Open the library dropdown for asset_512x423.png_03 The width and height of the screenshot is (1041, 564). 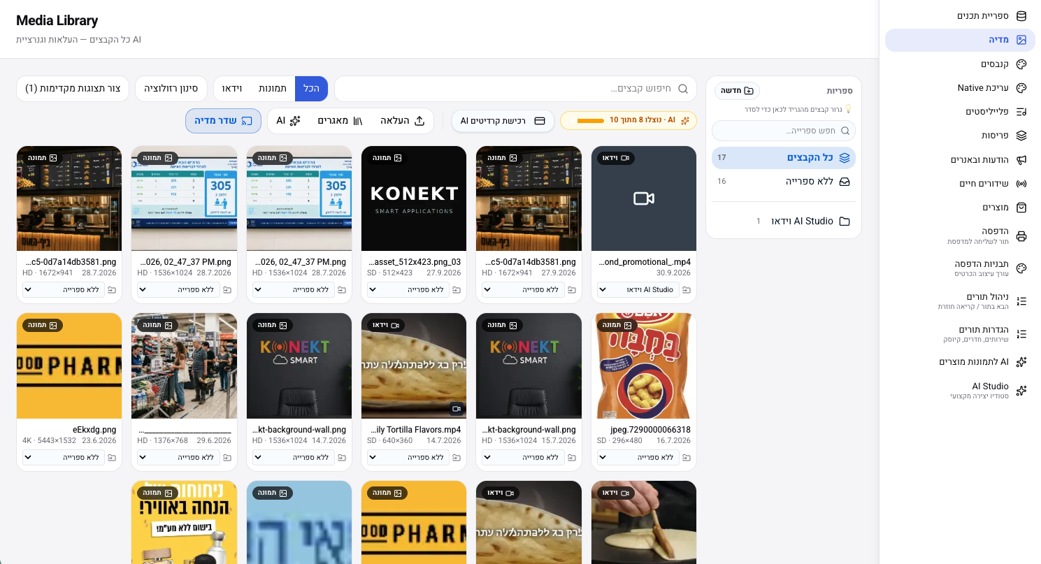408,290
